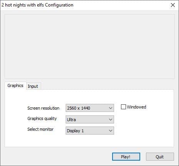Expand the Screen resolution chevron arrow
The image size is (179, 166).
click(x=111, y=108)
